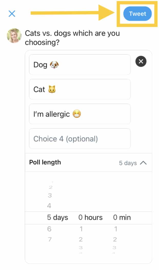Select 1 in the hours picker
Viewport: 159px width, 270px height.
81,229
